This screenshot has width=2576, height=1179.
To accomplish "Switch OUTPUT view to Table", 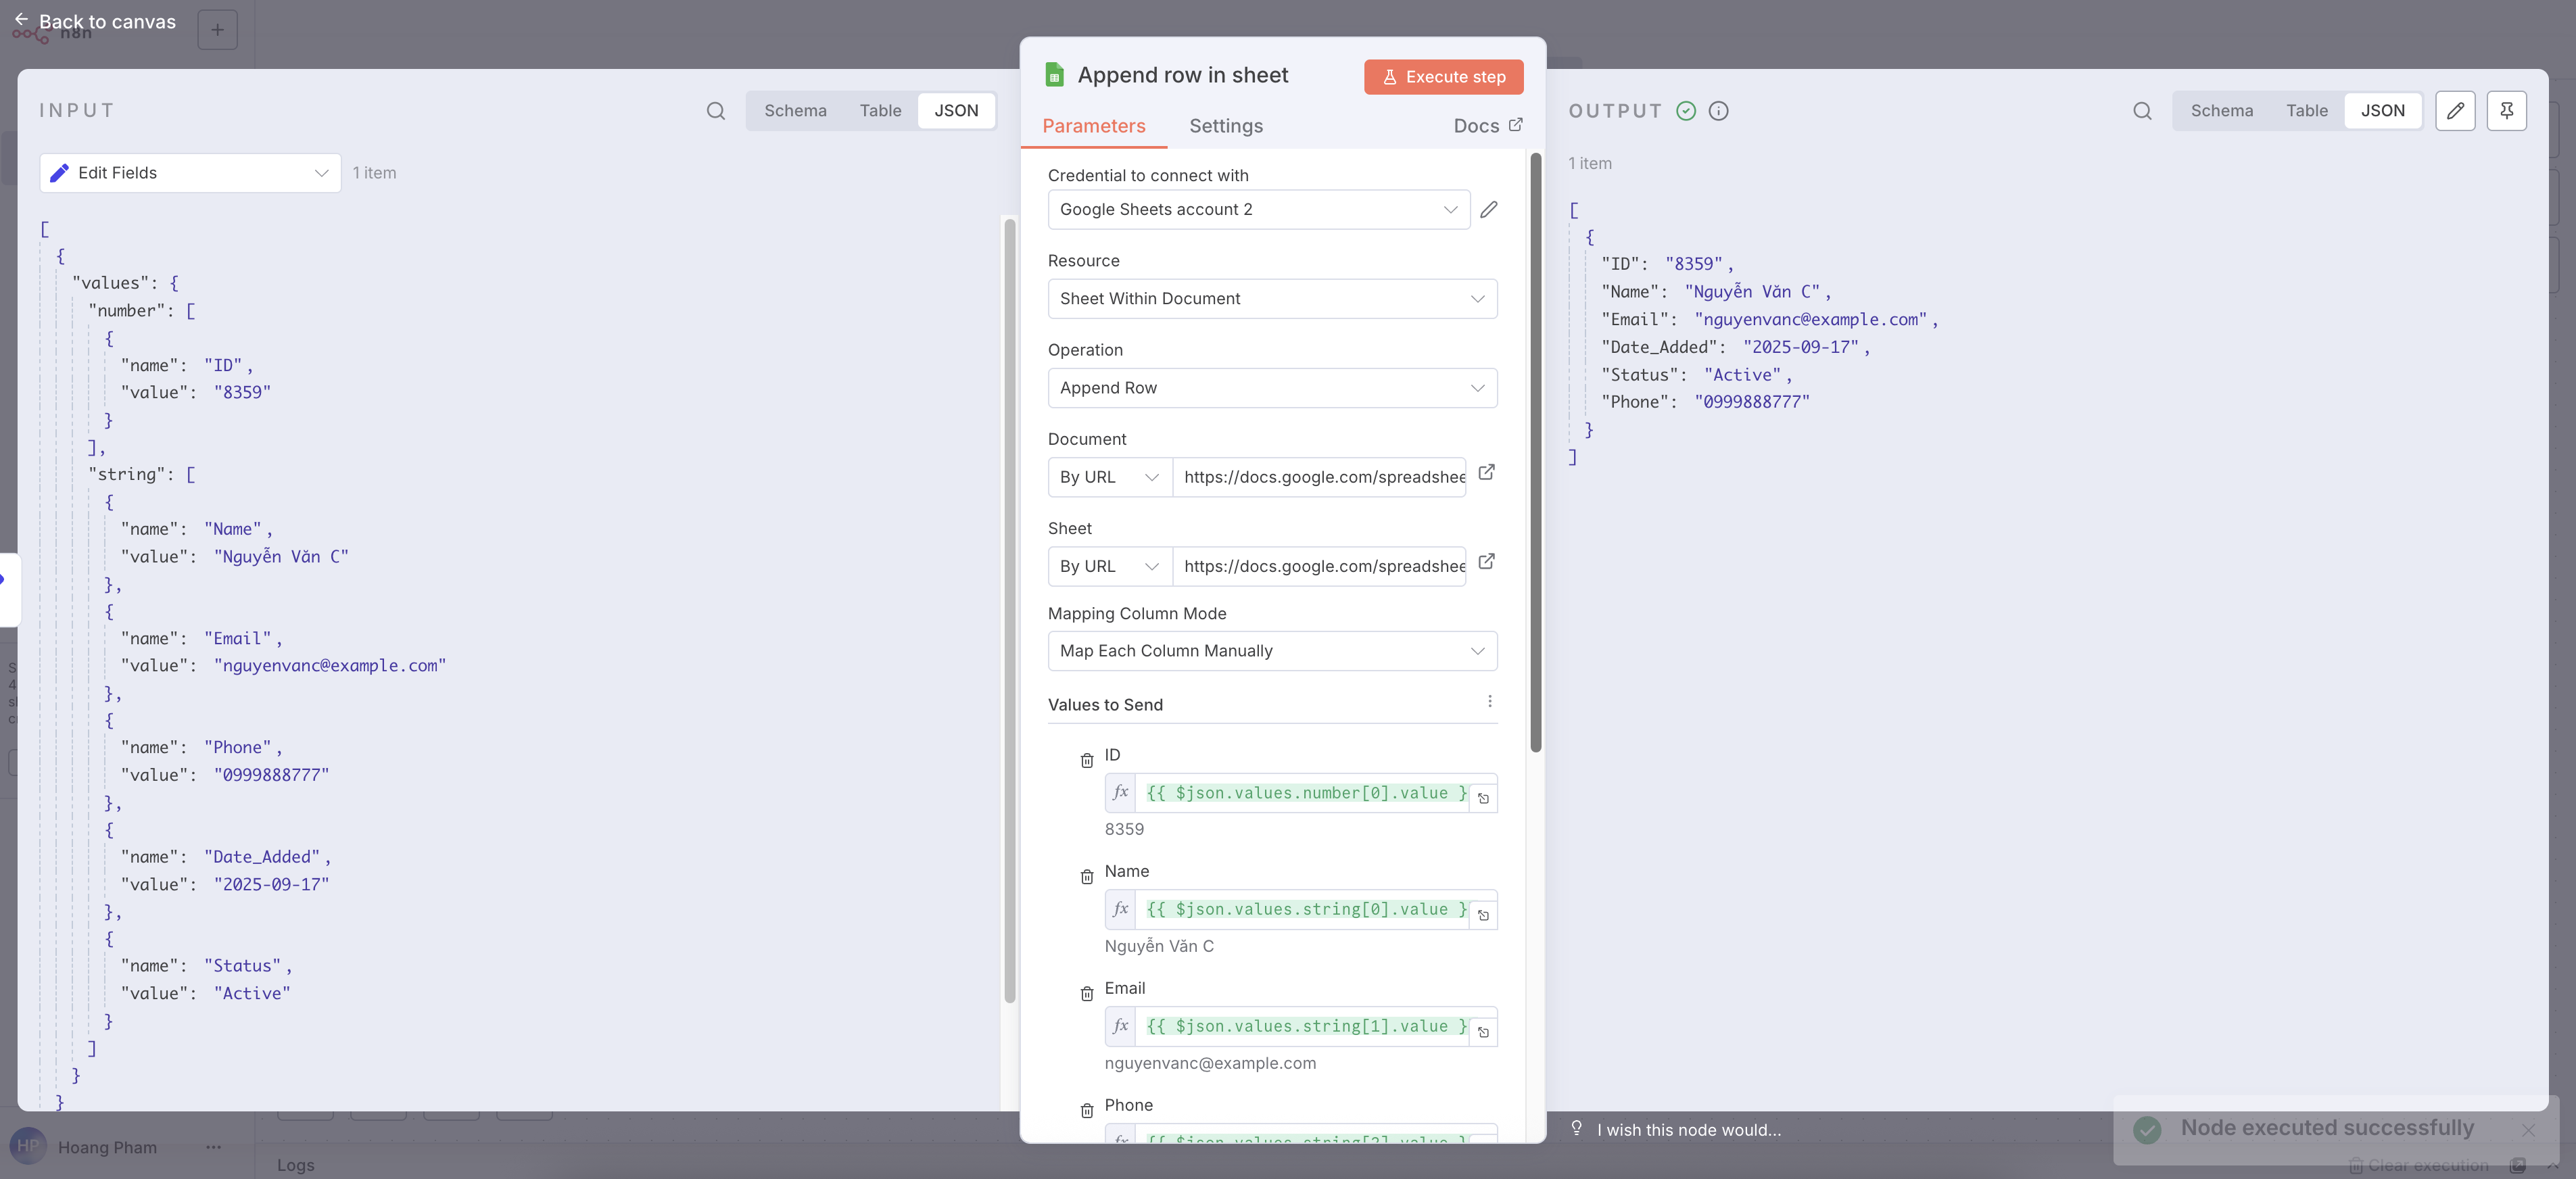I will 2306,111.
